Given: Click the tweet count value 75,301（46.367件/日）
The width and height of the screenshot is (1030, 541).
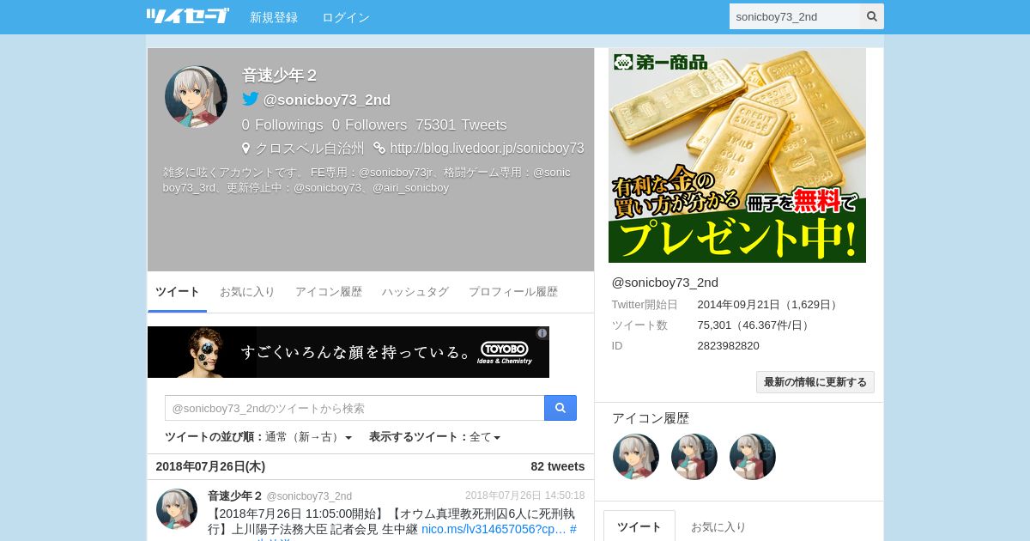Looking at the screenshot, I should (754, 325).
